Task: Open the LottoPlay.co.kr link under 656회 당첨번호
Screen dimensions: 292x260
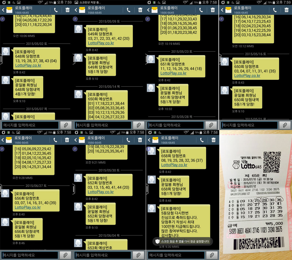Action: pyautogui.click(x=28, y=207)
